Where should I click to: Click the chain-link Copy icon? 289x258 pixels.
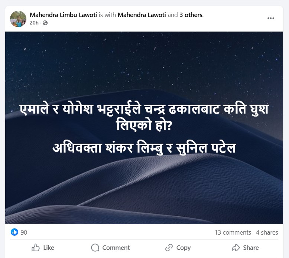[x=169, y=248]
